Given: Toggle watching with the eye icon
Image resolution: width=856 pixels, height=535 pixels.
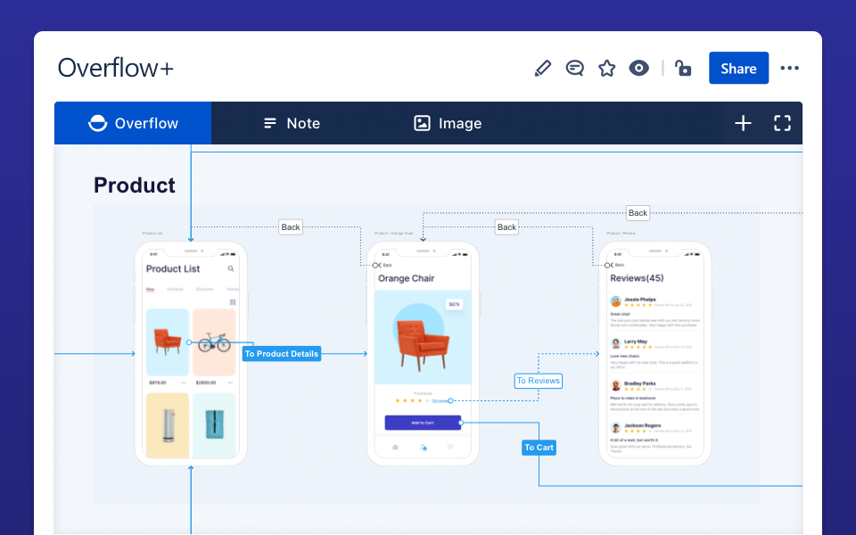Looking at the screenshot, I should (638, 69).
